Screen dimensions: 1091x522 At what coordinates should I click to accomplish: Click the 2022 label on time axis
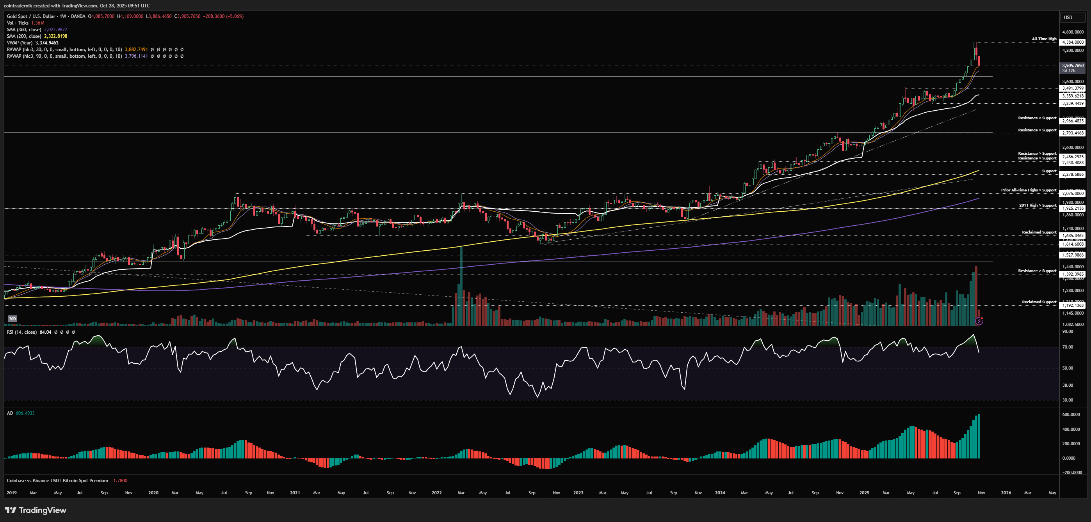436,493
